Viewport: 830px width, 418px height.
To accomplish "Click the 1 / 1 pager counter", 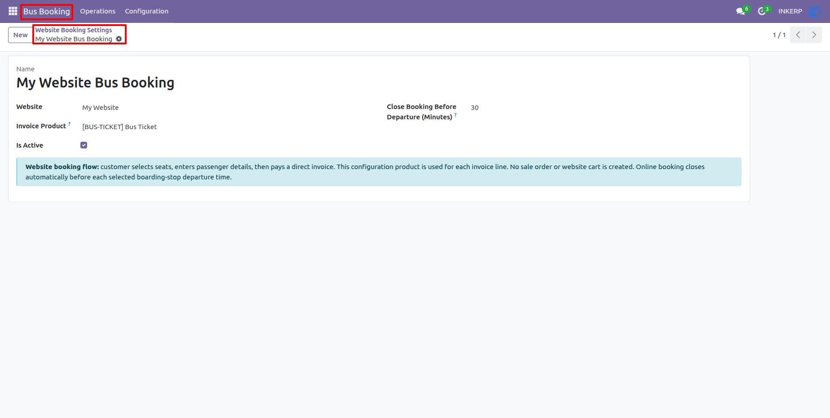I will (779, 35).
